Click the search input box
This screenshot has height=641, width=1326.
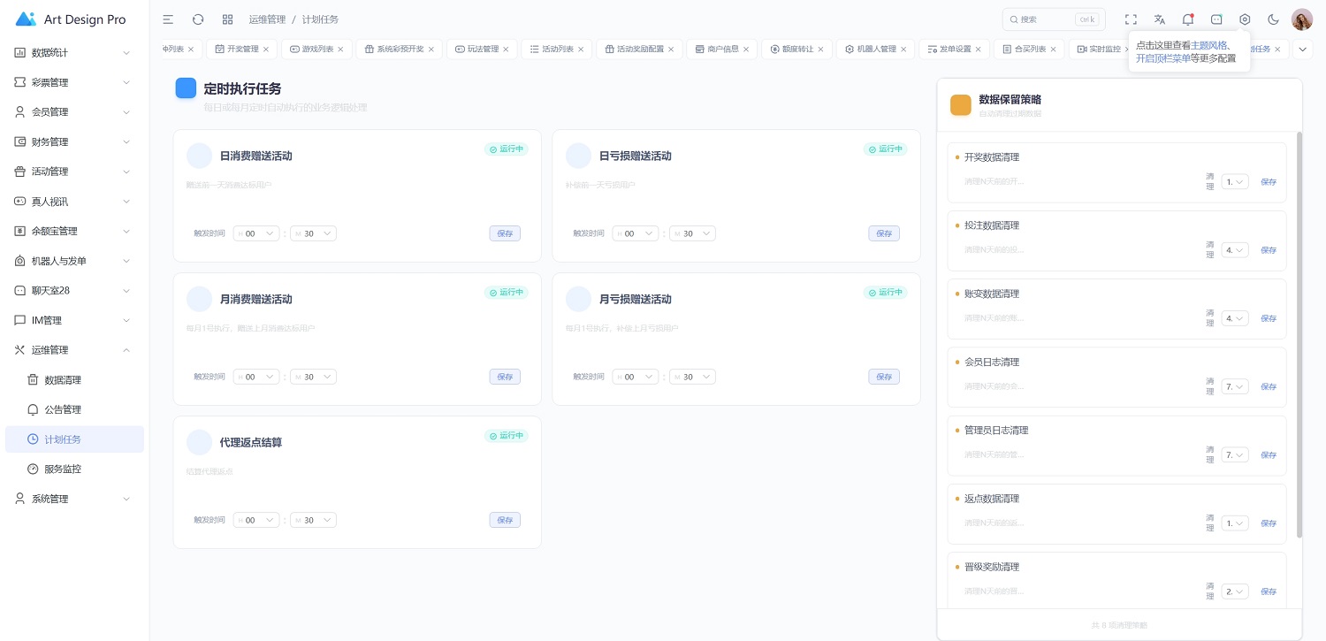pyautogui.click(x=1043, y=19)
